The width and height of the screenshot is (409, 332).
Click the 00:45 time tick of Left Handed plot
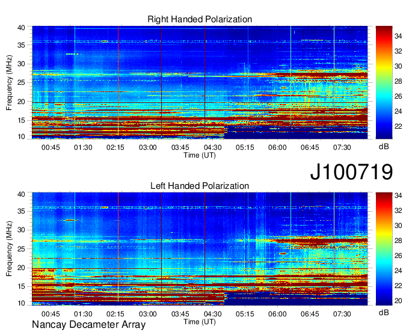coord(51,314)
